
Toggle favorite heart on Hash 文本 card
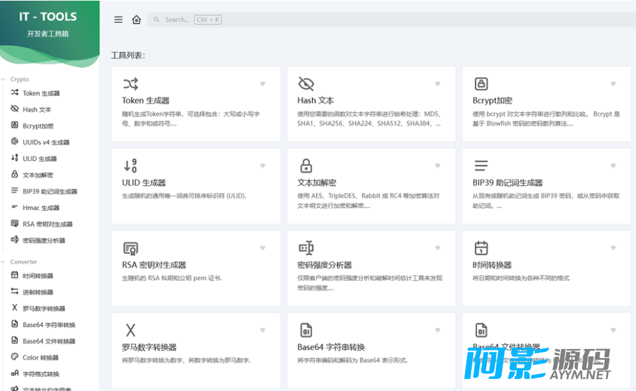(438, 84)
